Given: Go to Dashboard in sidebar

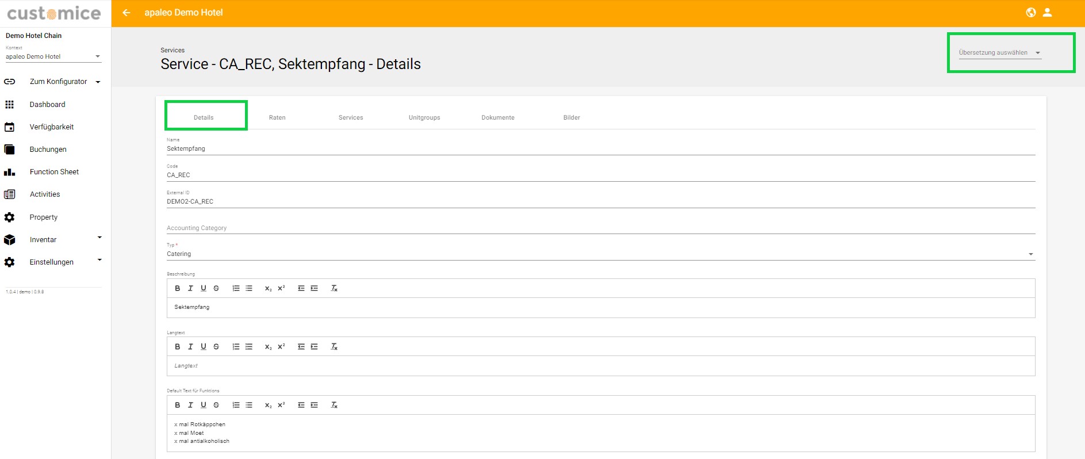Looking at the screenshot, I should coord(47,104).
